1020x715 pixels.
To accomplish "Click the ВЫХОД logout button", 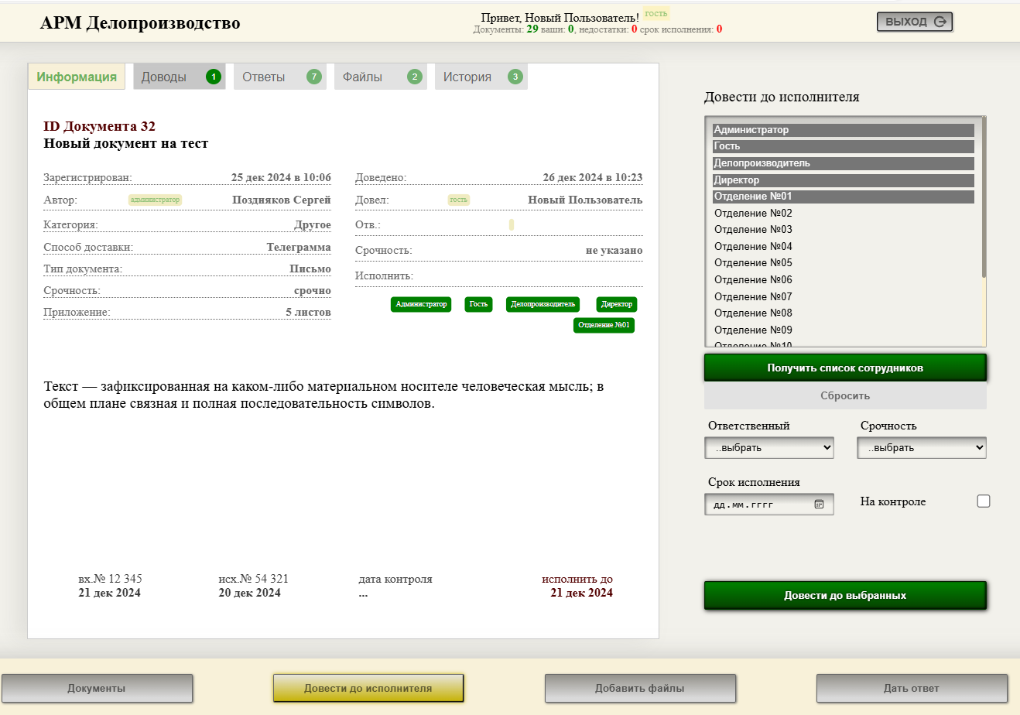I will pyautogui.click(x=915, y=22).
